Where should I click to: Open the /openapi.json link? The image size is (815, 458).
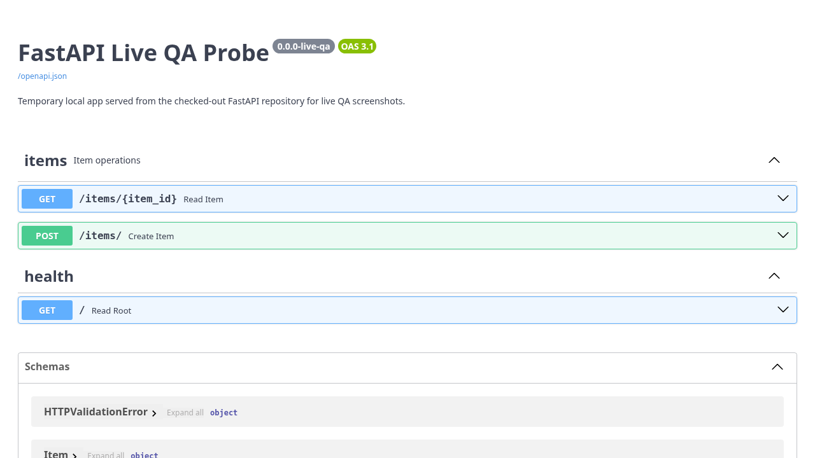pyautogui.click(x=42, y=76)
